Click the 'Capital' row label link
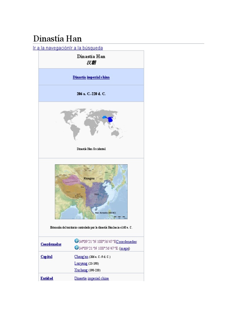This screenshot has height=316, width=237. point(47,256)
